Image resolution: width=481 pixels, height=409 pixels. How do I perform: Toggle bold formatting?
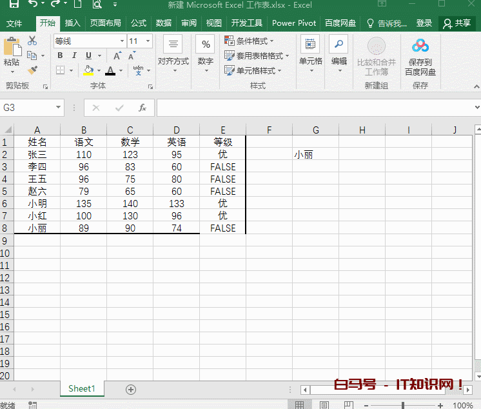tap(60, 55)
